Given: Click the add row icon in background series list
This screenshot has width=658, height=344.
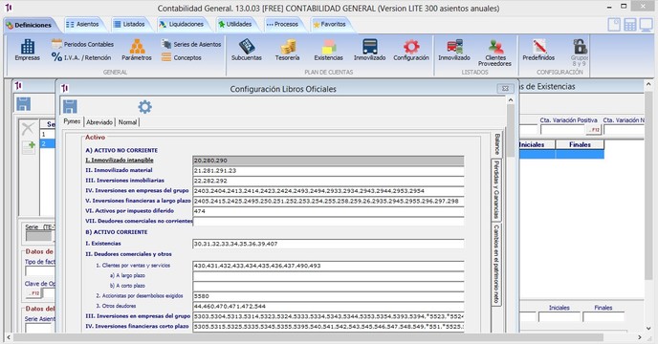Looking at the screenshot, I should pyautogui.click(x=29, y=147).
